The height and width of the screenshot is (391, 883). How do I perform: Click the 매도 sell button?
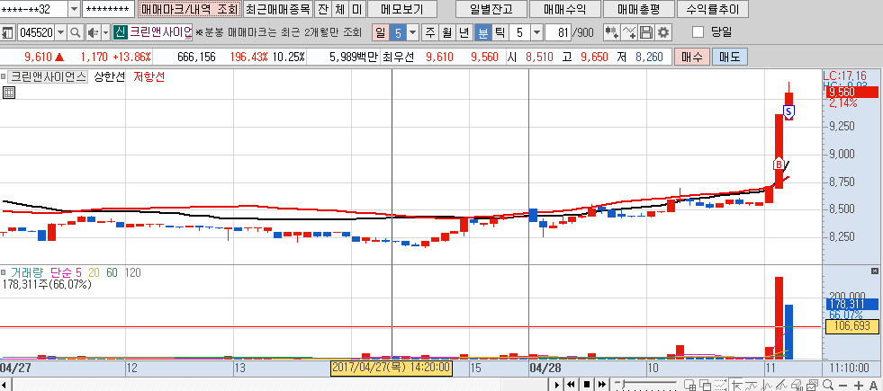(727, 57)
